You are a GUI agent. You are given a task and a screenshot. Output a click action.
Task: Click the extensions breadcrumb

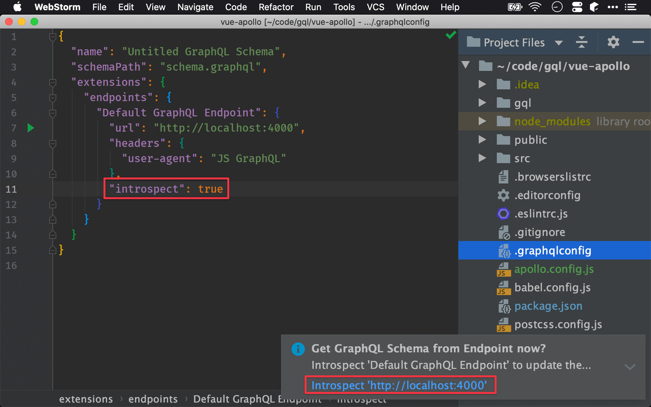[86, 399]
